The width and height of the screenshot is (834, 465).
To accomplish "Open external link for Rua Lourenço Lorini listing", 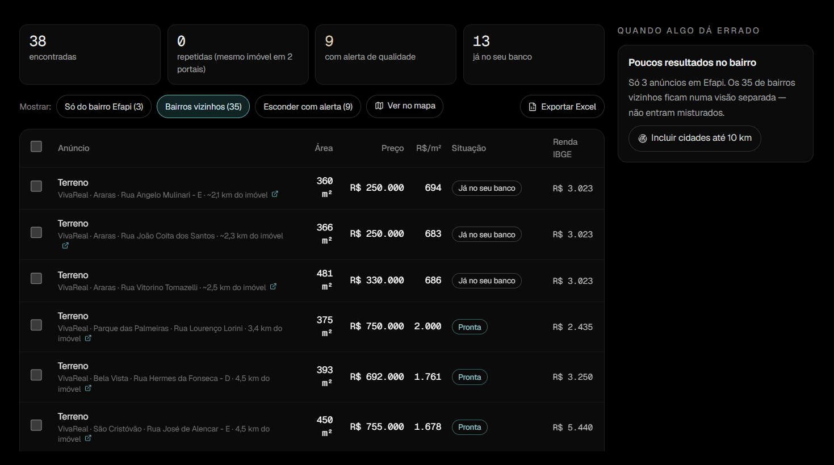I will coord(88,338).
